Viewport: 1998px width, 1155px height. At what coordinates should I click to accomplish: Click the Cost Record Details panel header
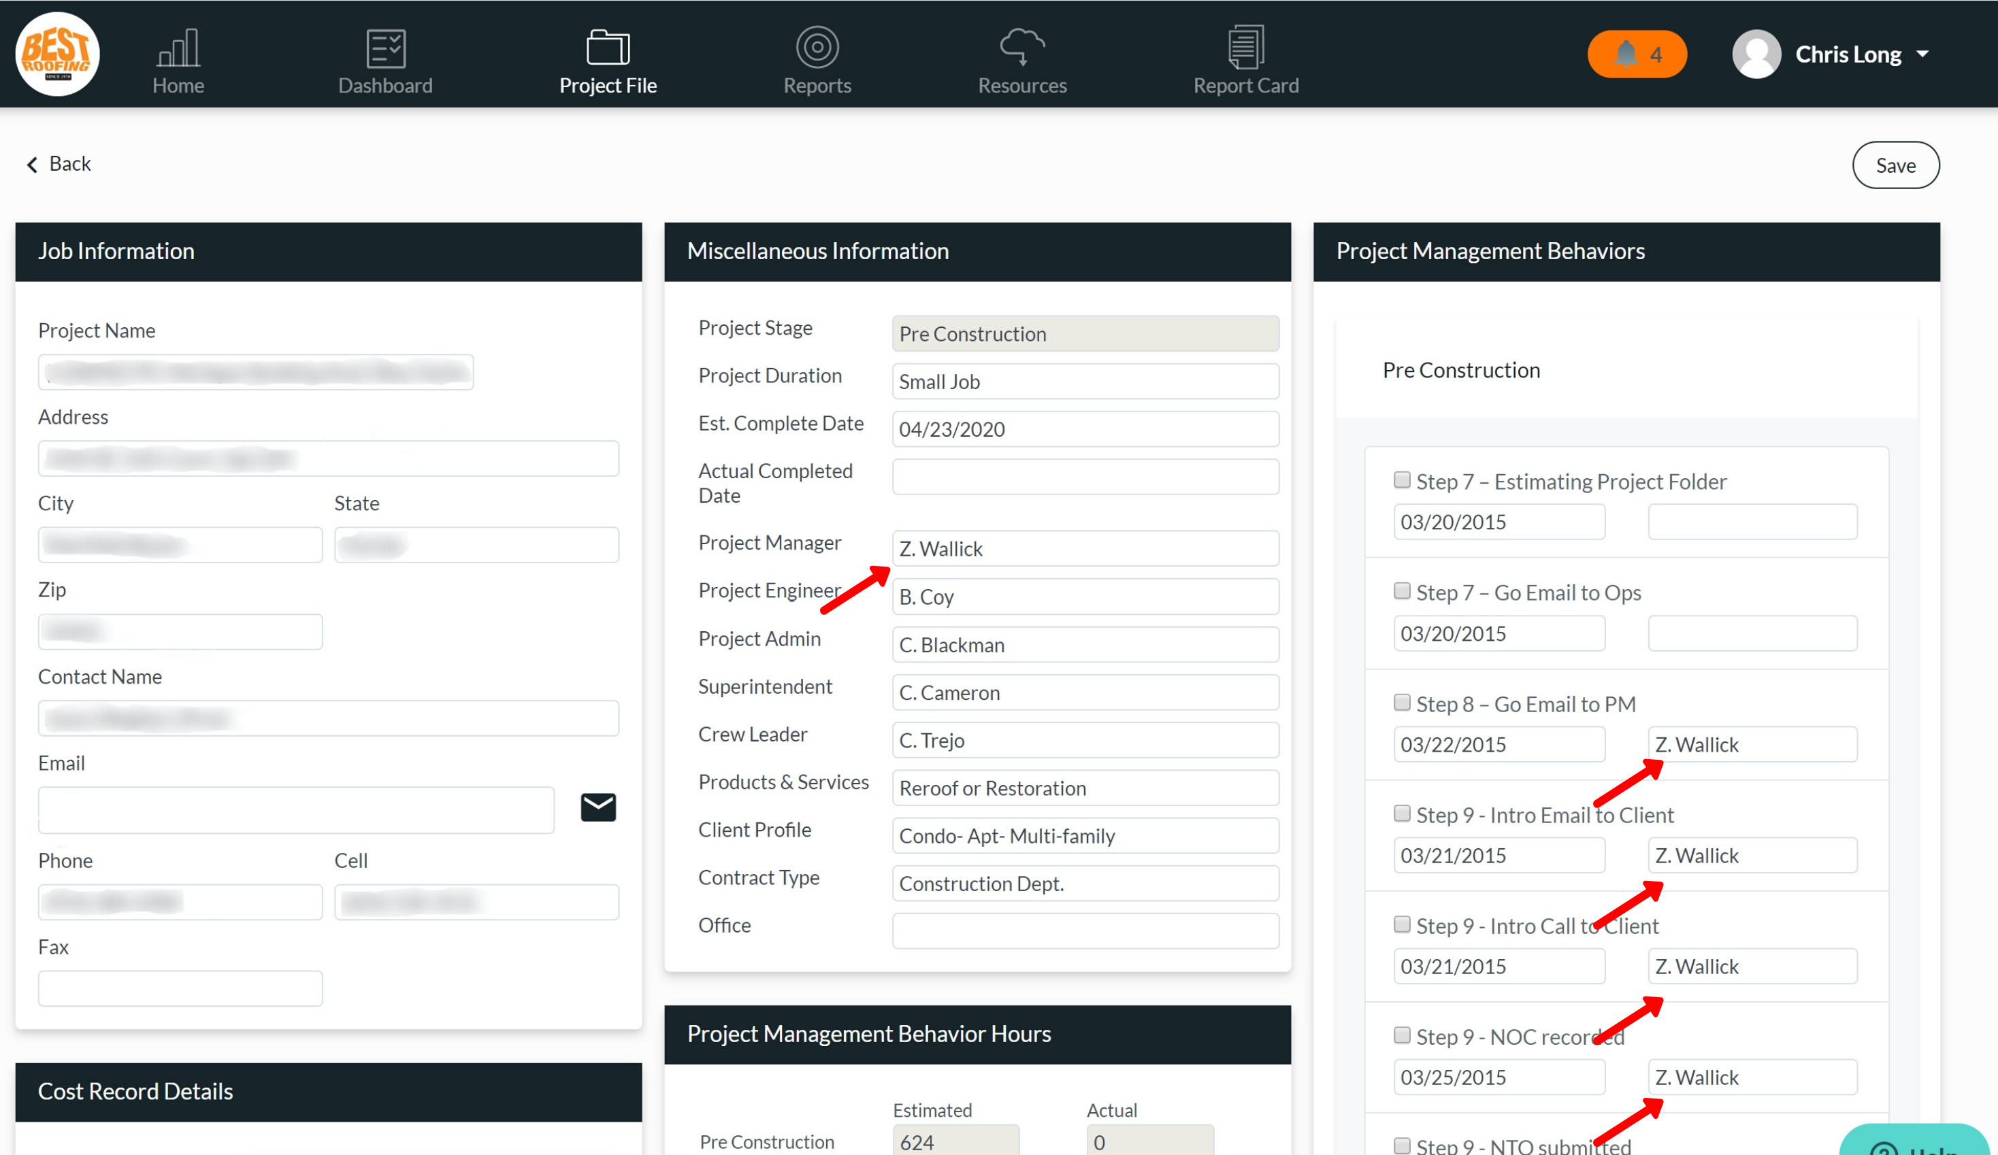328,1092
